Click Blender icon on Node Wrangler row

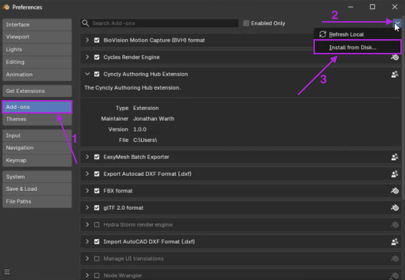click(395, 276)
